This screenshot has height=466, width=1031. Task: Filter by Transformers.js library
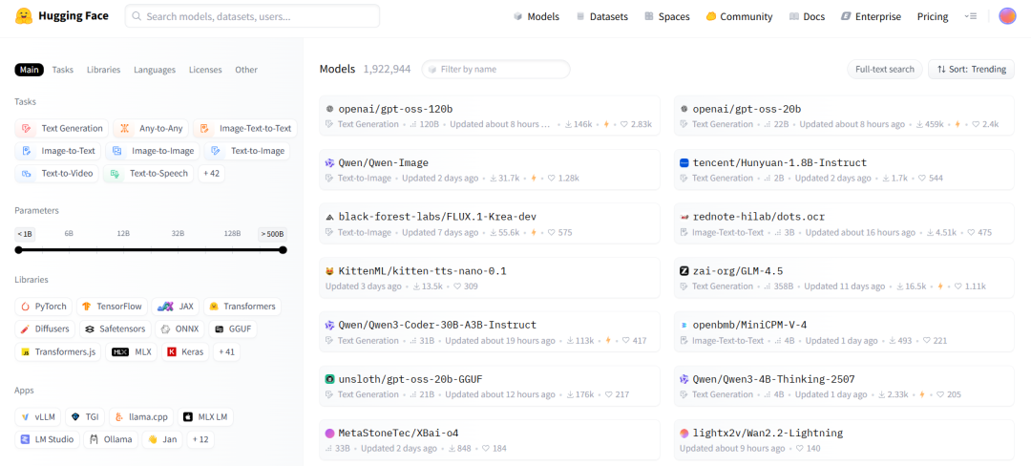click(58, 351)
